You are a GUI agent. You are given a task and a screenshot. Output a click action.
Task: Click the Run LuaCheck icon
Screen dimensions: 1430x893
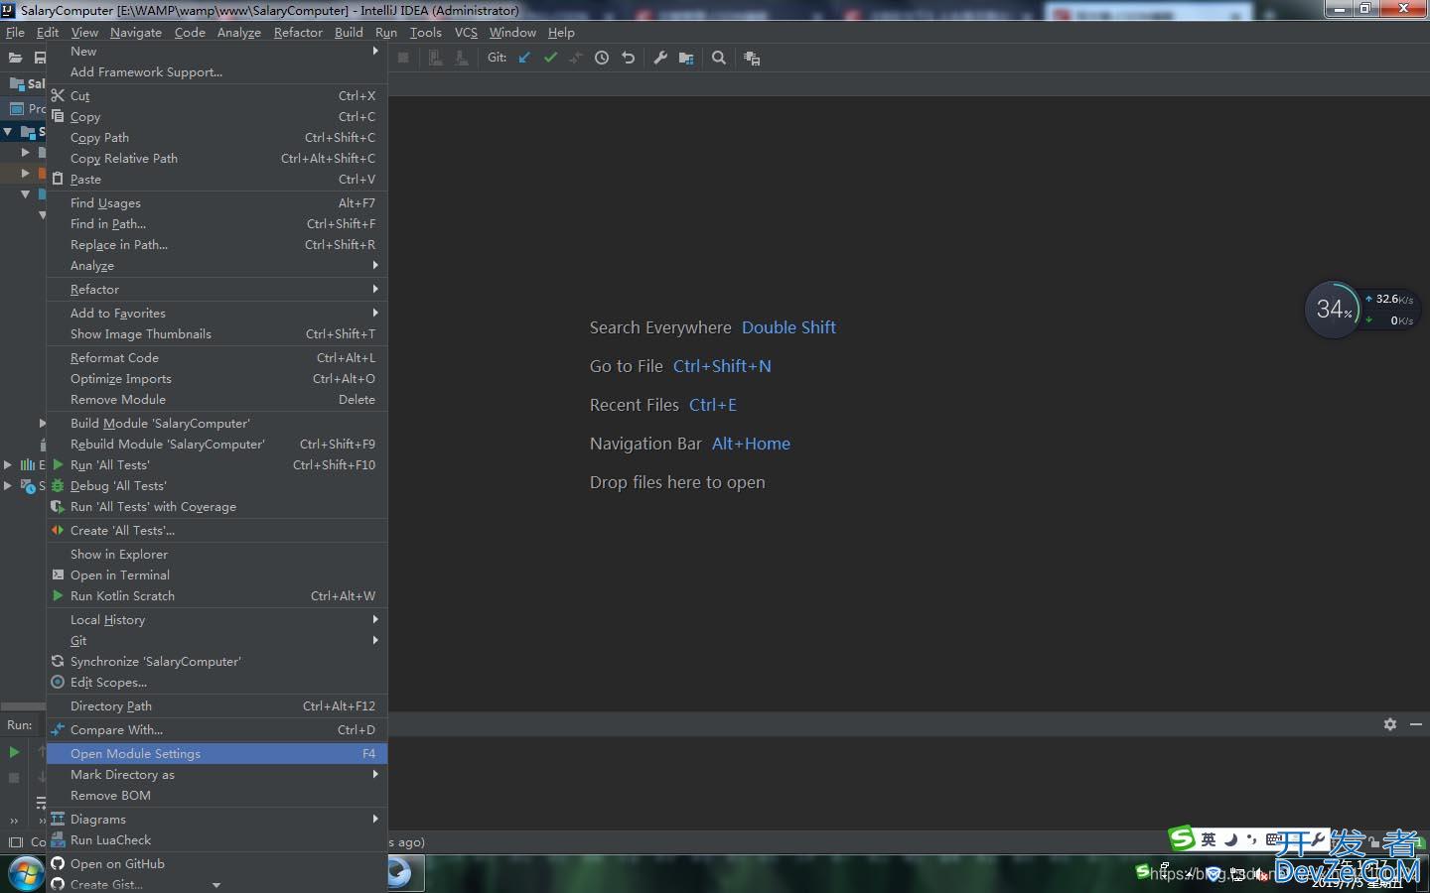58,839
